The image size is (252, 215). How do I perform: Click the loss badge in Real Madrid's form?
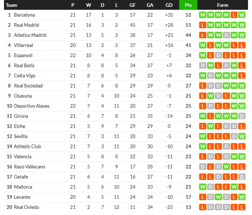coord(202,25)
